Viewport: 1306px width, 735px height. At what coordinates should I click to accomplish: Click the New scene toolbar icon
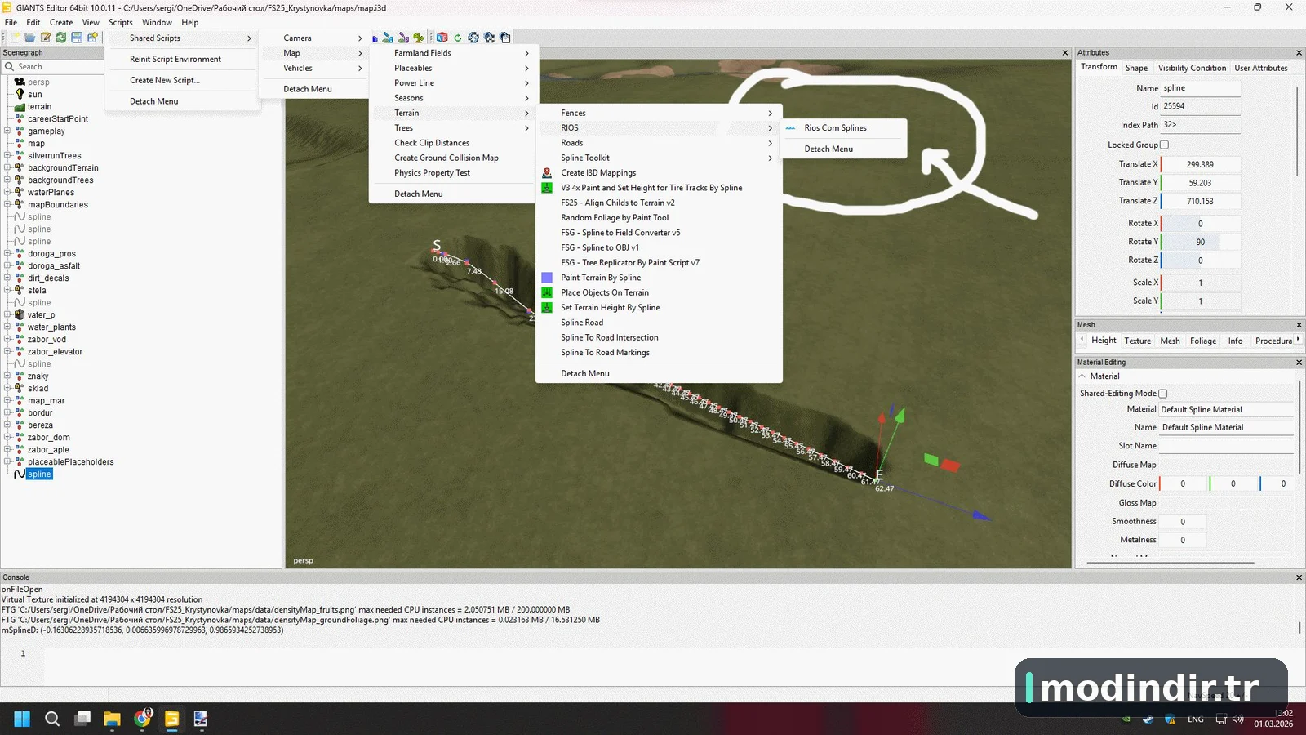point(15,38)
